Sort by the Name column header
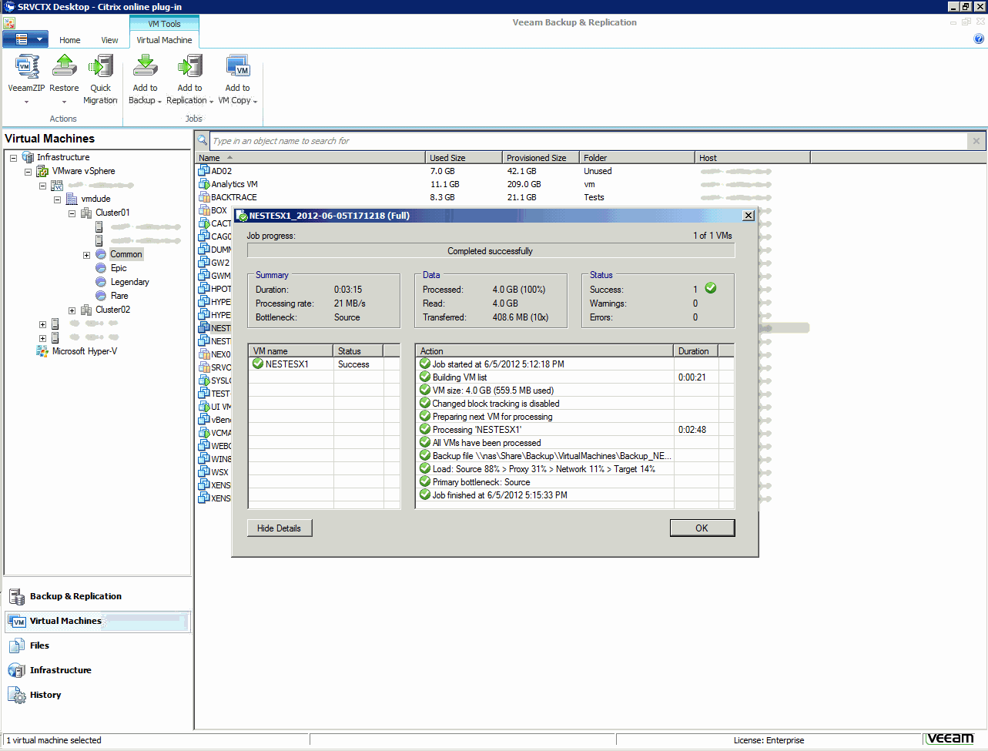The width and height of the screenshot is (988, 751). click(310, 158)
